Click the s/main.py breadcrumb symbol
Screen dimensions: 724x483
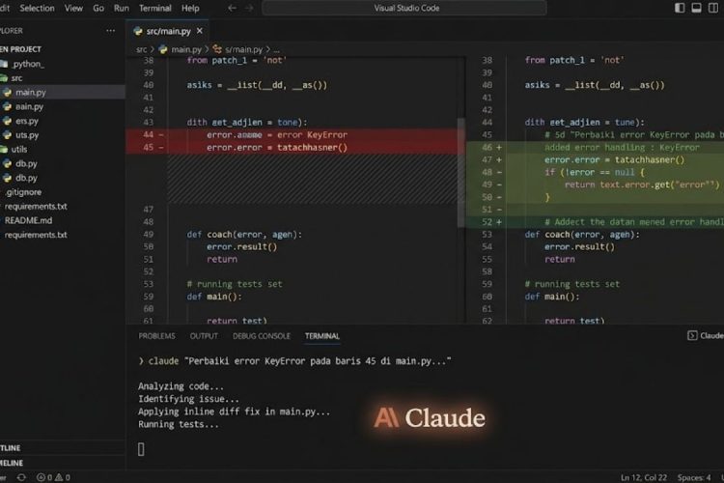click(x=244, y=49)
